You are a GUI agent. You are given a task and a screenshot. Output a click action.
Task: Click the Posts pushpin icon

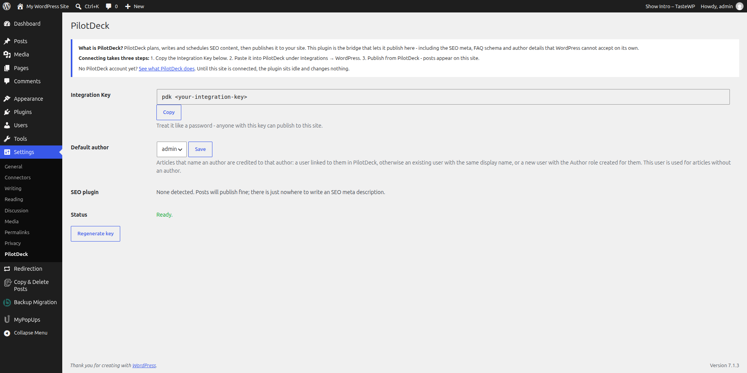(x=7, y=41)
